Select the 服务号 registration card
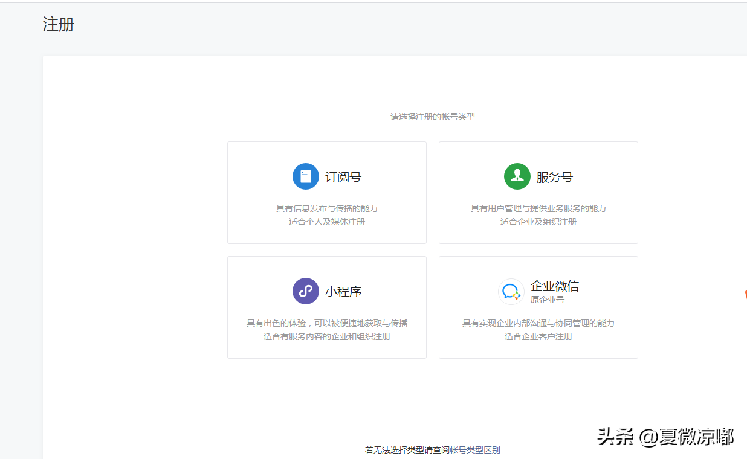This screenshot has width=747, height=459. [x=538, y=192]
